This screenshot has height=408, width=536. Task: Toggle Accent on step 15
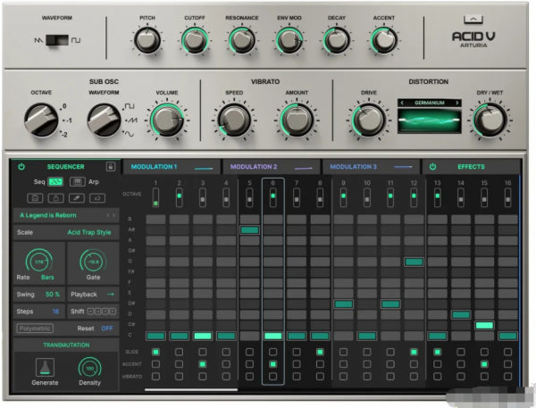click(x=484, y=364)
